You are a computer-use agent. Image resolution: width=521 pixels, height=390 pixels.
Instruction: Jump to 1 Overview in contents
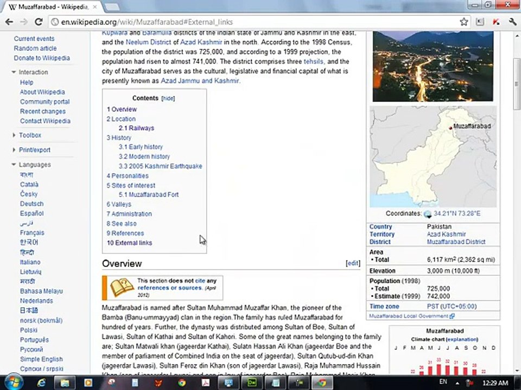click(x=122, y=109)
